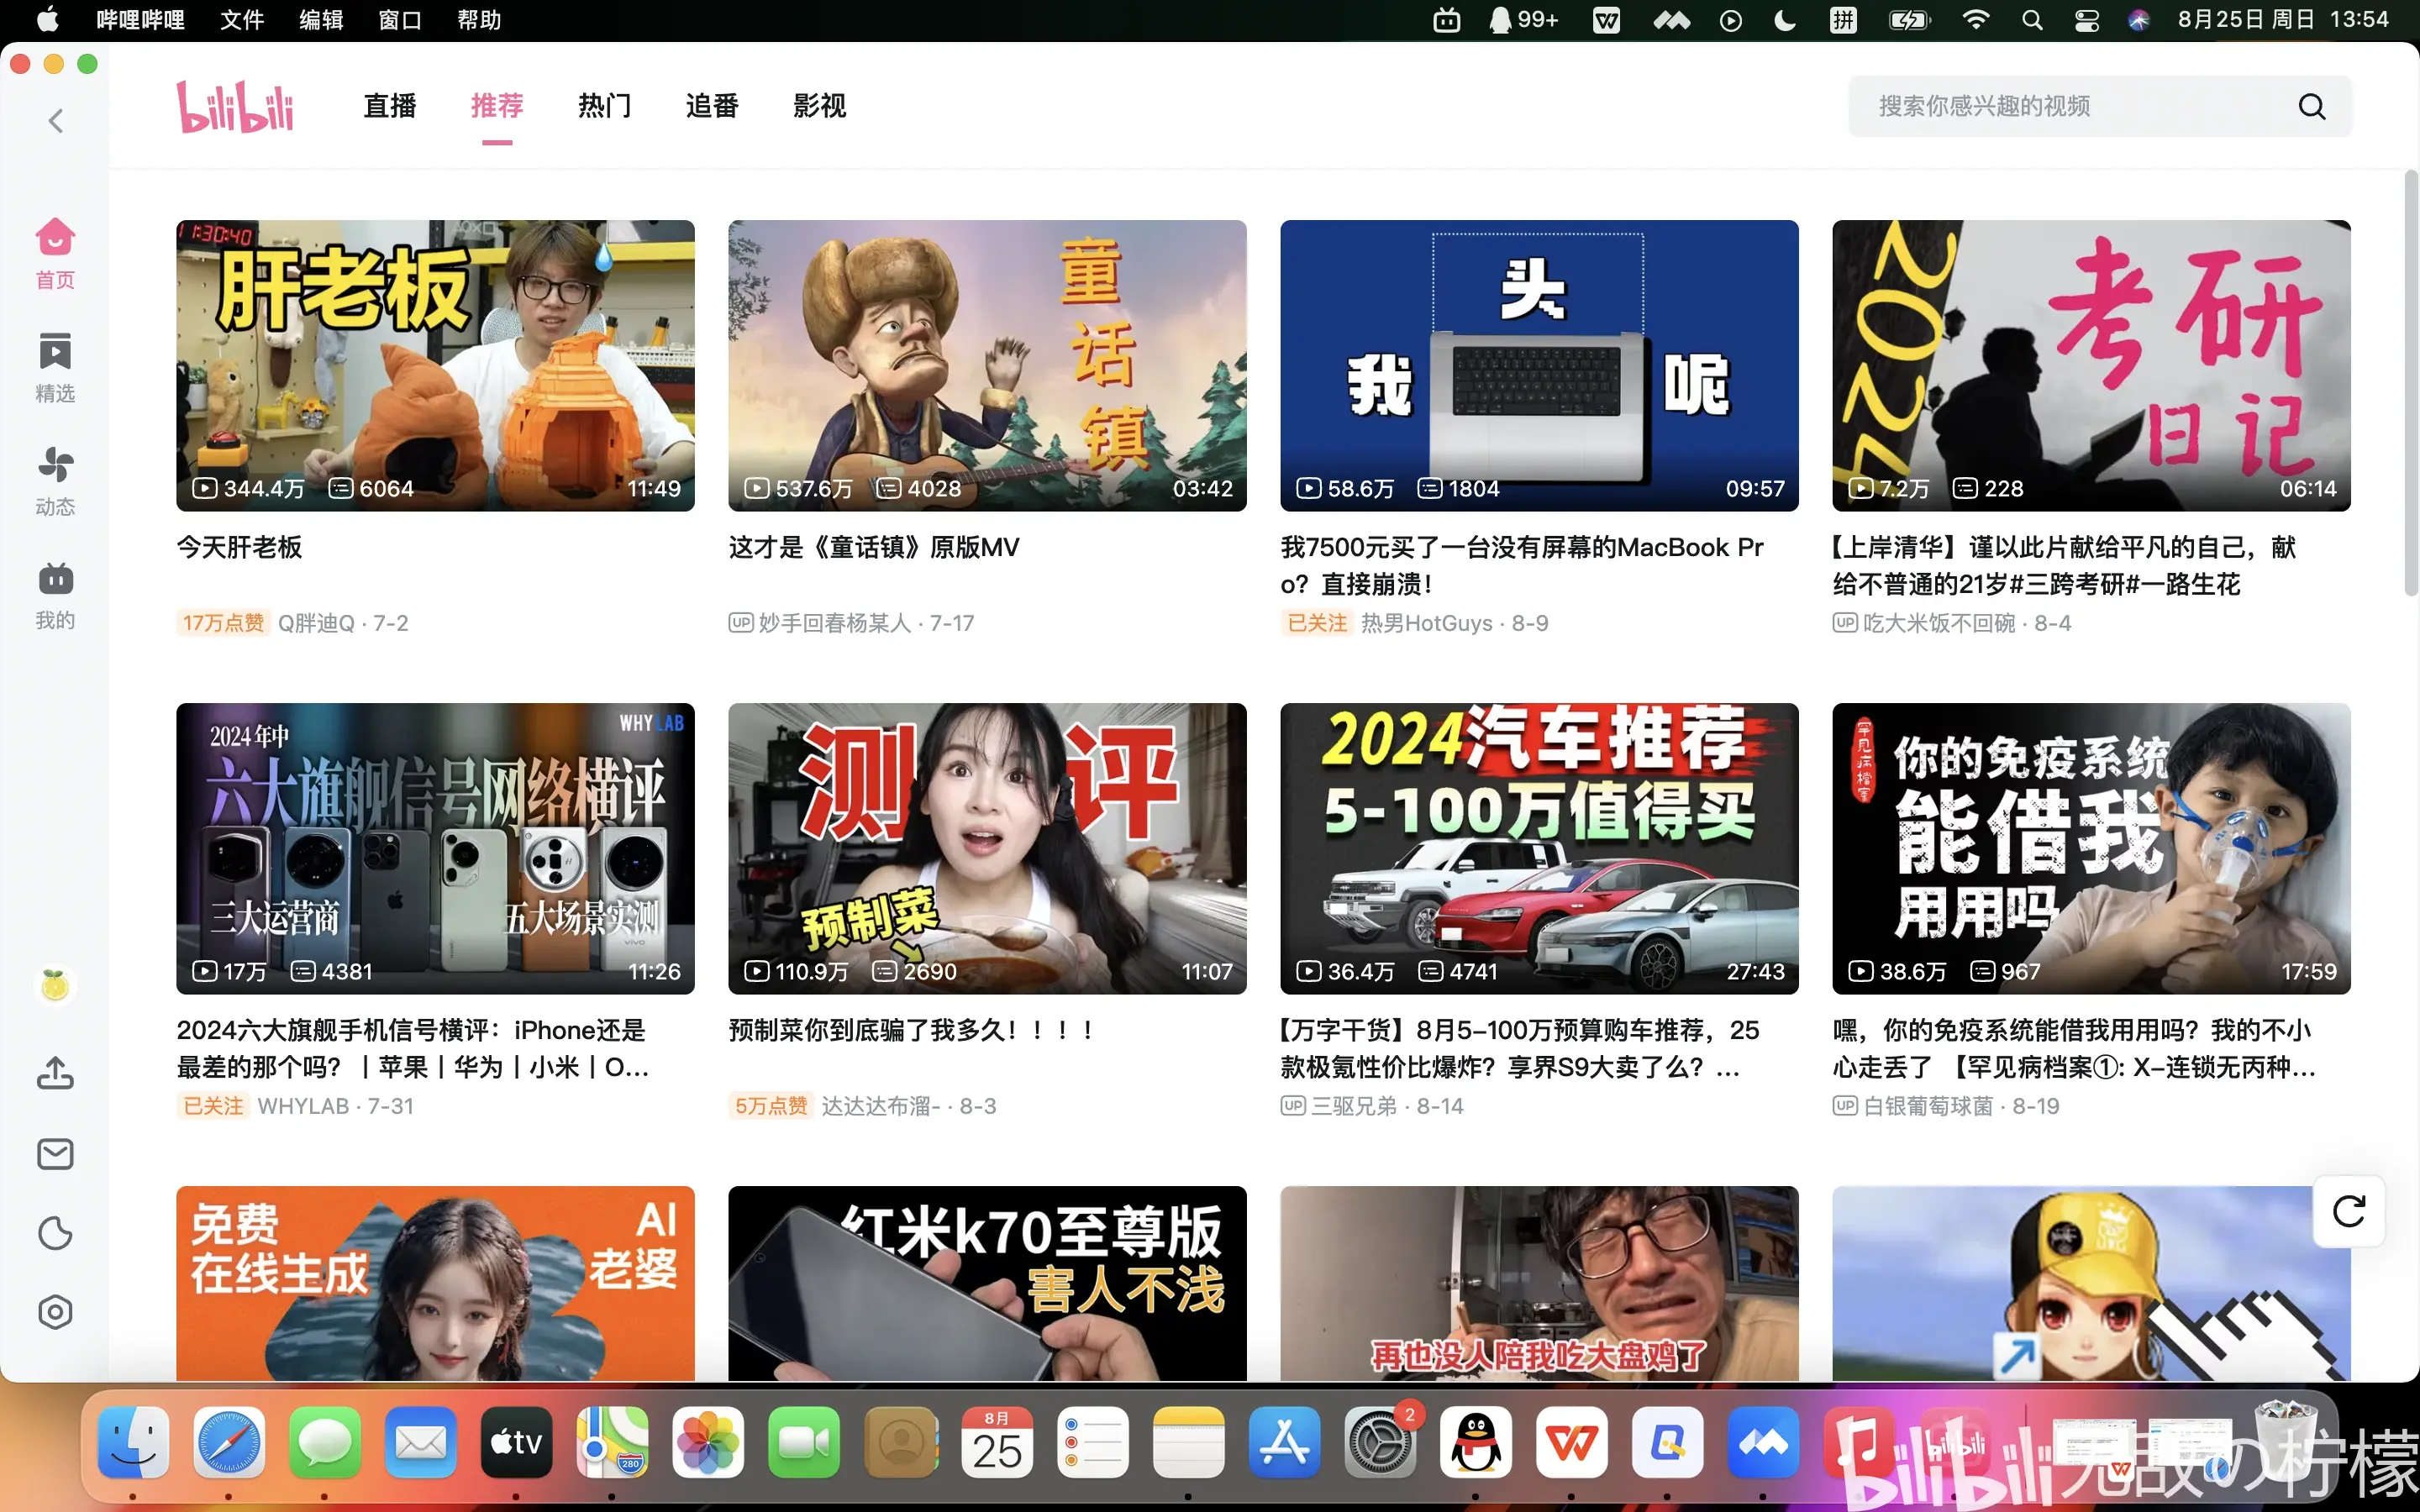Click the title 这才是《童话镇》原版MV
Image resolution: width=2420 pixels, height=1512 pixels.
(x=874, y=547)
